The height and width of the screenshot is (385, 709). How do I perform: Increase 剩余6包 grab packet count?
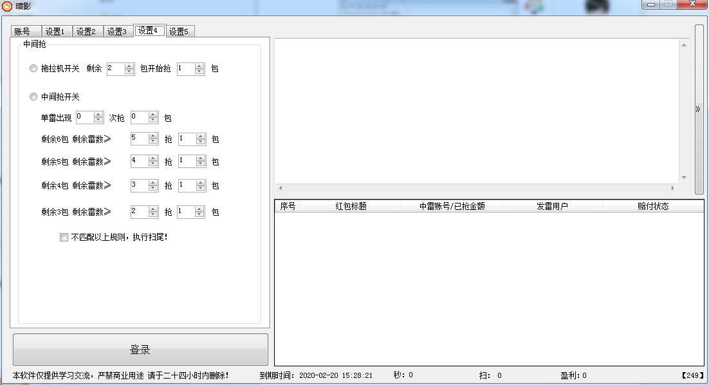(200, 136)
